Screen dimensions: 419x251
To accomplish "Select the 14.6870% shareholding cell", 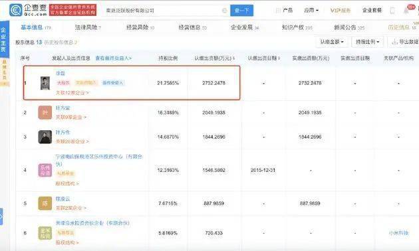I will tap(168, 137).
